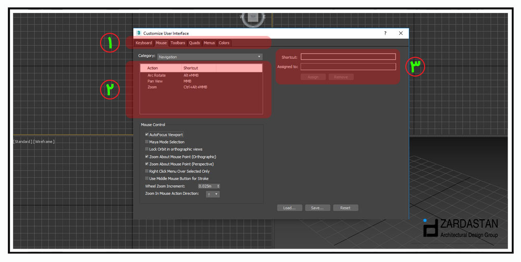This screenshot has height=262, width=521.
Task: Click the Shortcut input field
Action: 348,57
